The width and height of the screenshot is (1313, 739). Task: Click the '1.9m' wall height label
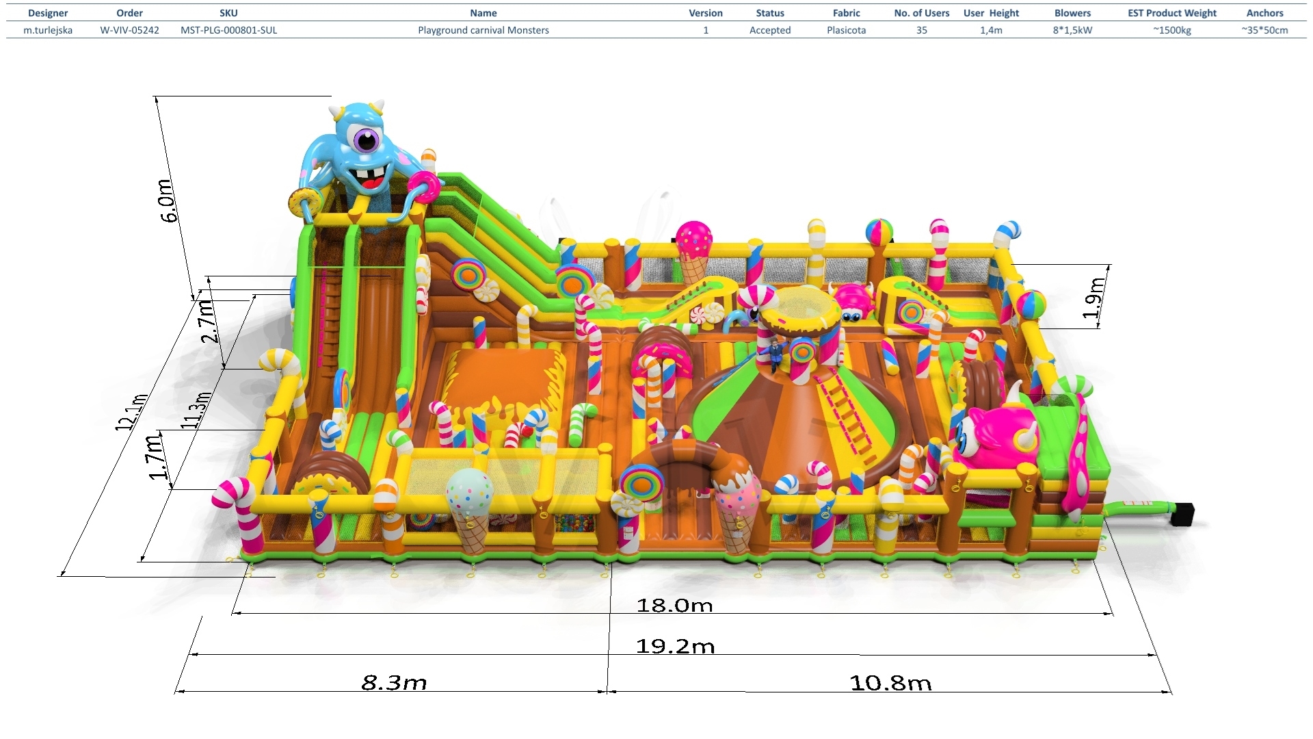1093,298
